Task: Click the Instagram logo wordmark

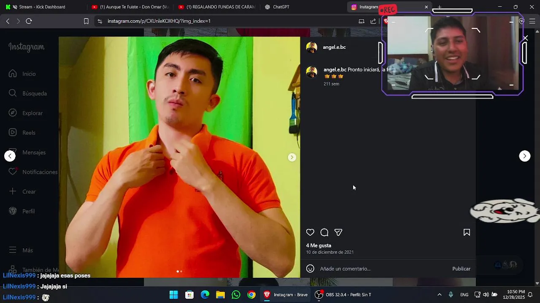Action: (27, 47)
